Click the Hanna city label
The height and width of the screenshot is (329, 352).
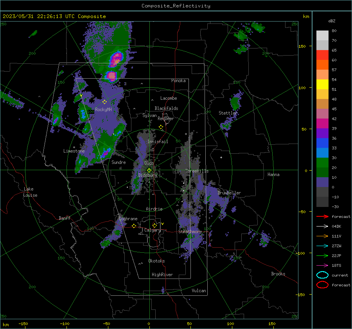pyautogui.click(x=273, y=174)
